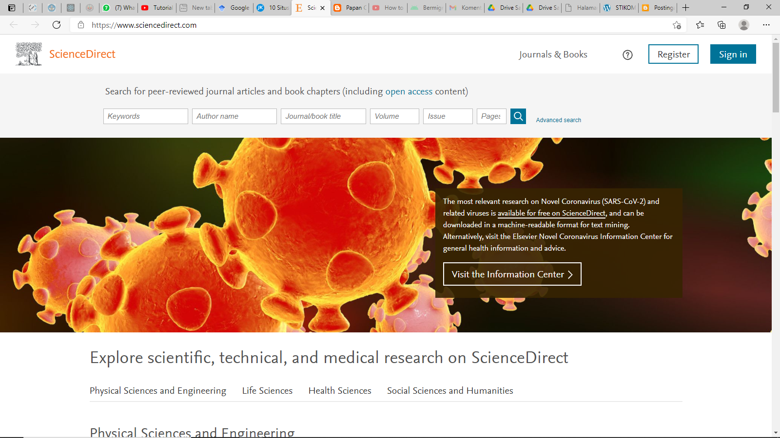This screenshot has height=438, width=780.
Task: Switch to the Posting Blogger tab
Action: pyautogui.click(x=658, y=7)
